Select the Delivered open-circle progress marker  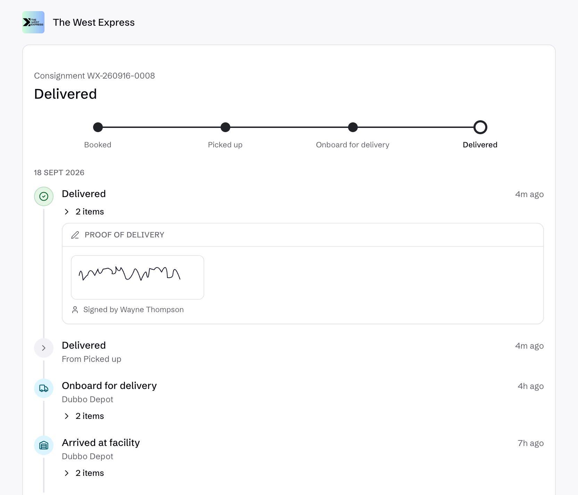(x=480, y=127)
